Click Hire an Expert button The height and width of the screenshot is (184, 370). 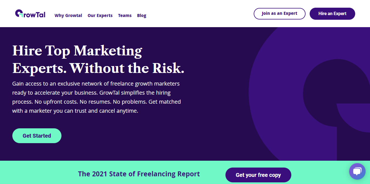pyautogui.click(x=332, y=14)
